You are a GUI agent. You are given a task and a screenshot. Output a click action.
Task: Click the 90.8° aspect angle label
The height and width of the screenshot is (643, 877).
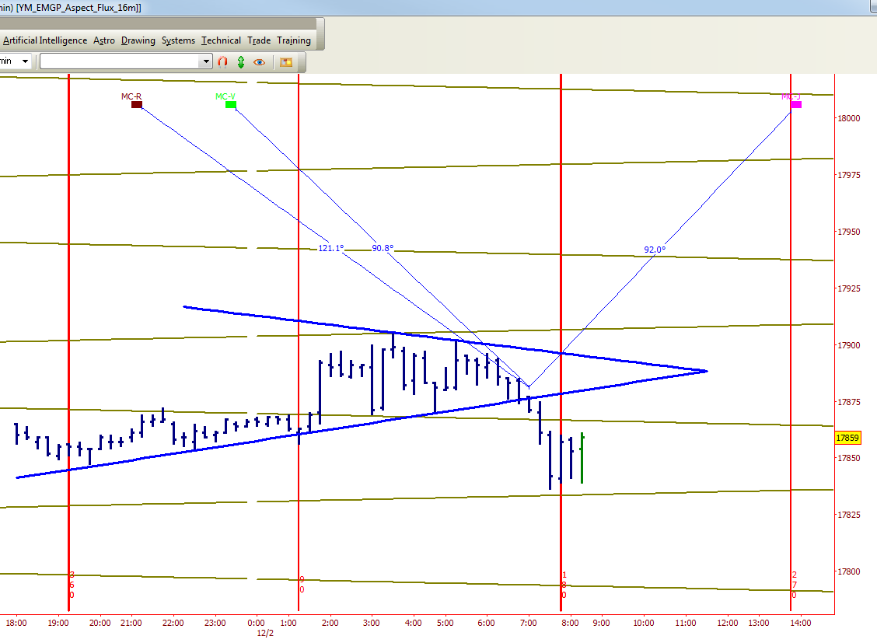tap(383, 248)
